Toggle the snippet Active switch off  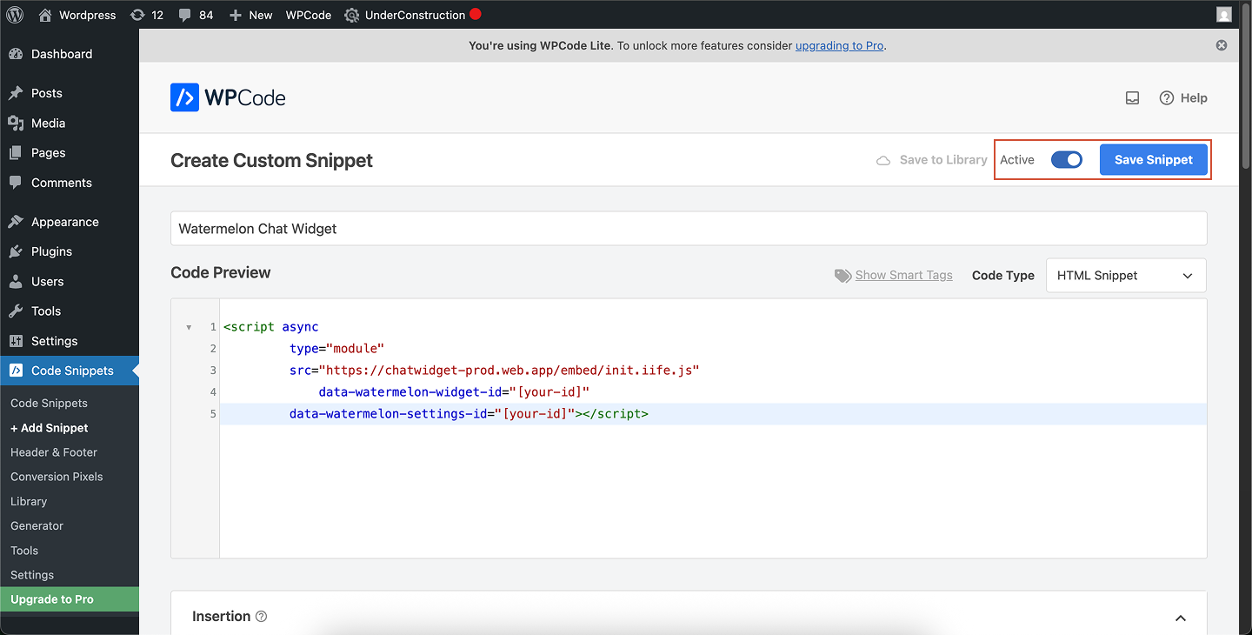(1066, 159)
